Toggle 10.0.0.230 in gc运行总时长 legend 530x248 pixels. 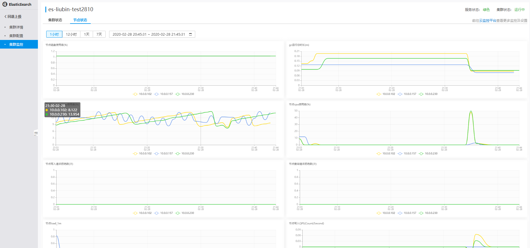[x=428, y=94]
